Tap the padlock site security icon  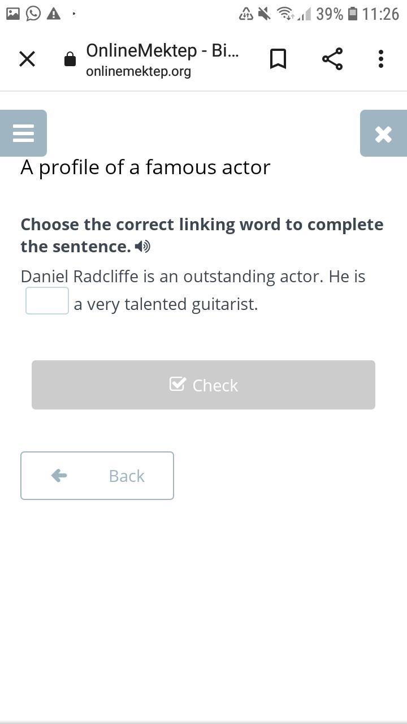[x=70, y=59]
